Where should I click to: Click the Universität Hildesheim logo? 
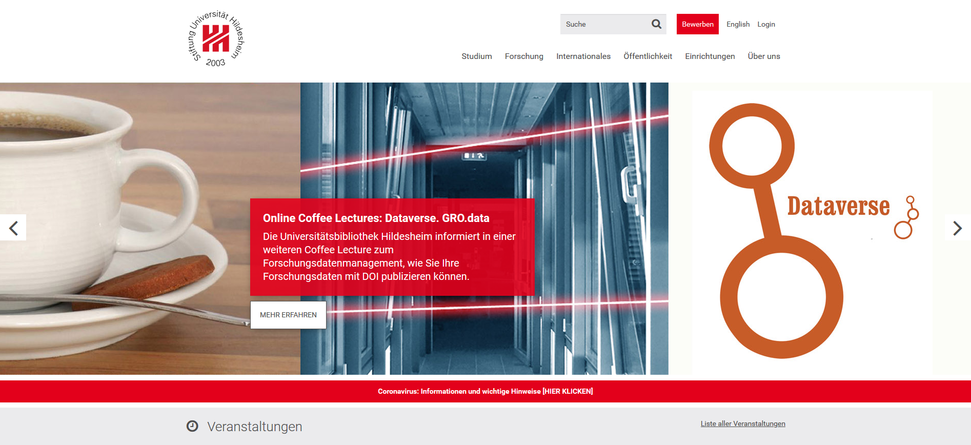[216, 39]
